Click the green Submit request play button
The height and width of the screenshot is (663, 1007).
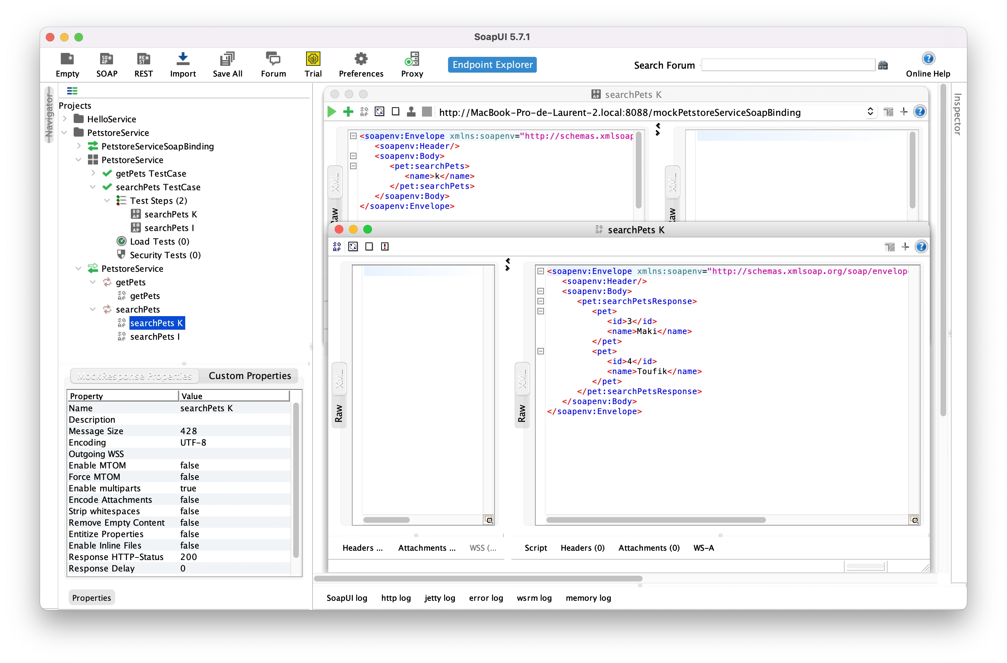point(332,112)
